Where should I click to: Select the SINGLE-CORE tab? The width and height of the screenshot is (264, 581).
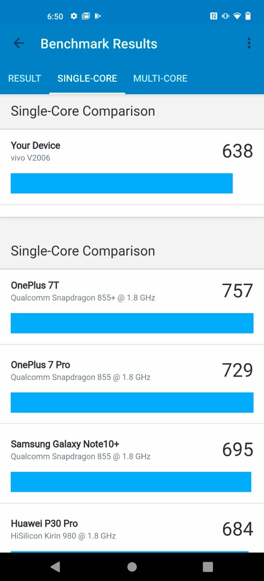click(x=88, y=78)
